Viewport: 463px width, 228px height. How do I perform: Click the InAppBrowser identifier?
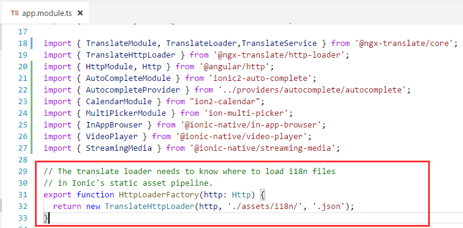114,125
